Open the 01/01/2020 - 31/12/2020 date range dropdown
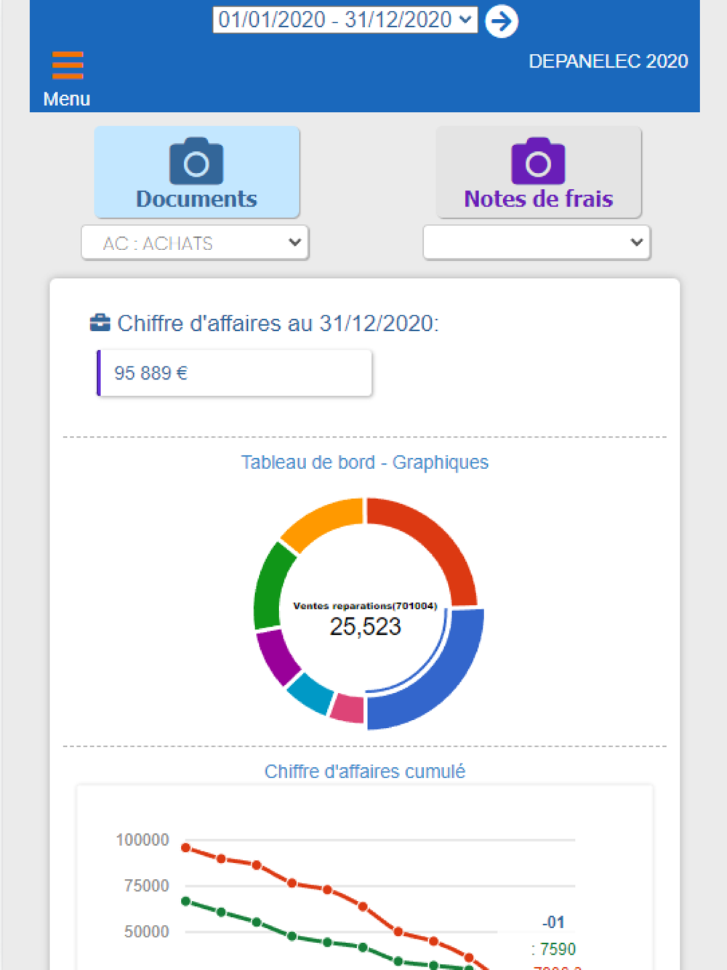The width and height of the screenshot is (727, 970). 345,20
